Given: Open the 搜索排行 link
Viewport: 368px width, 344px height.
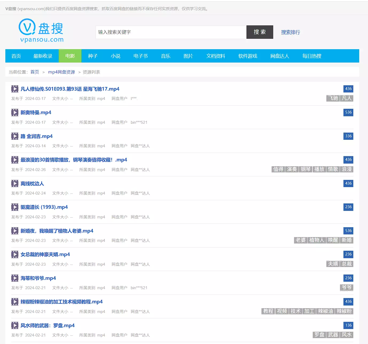Looking at the screenshot, I should [291, 32].
